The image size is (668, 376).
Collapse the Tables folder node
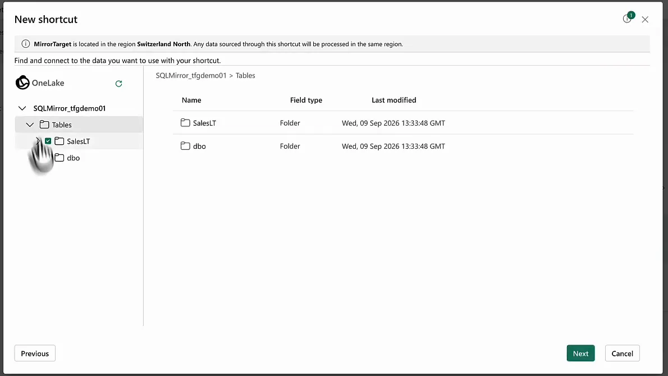click(30, 125)
